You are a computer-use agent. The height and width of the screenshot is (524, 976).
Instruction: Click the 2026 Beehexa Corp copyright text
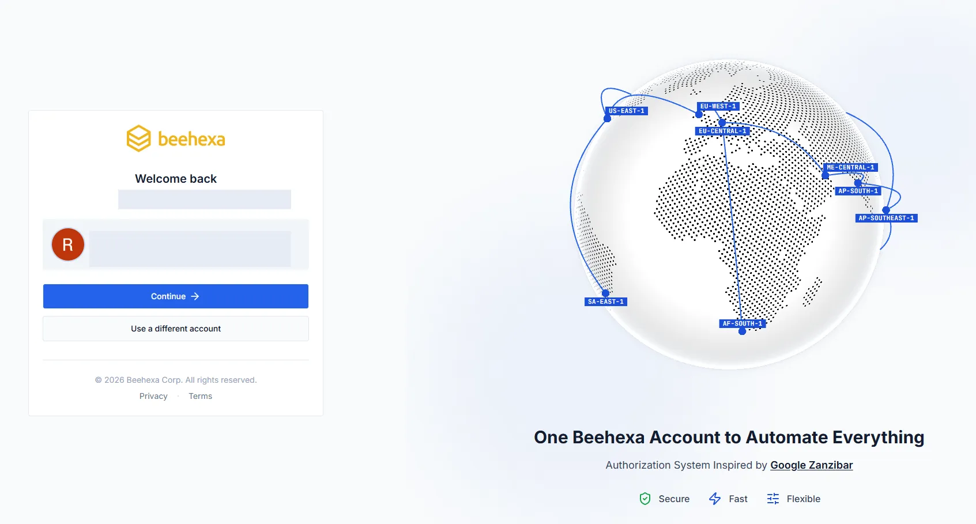click(176, 380)
